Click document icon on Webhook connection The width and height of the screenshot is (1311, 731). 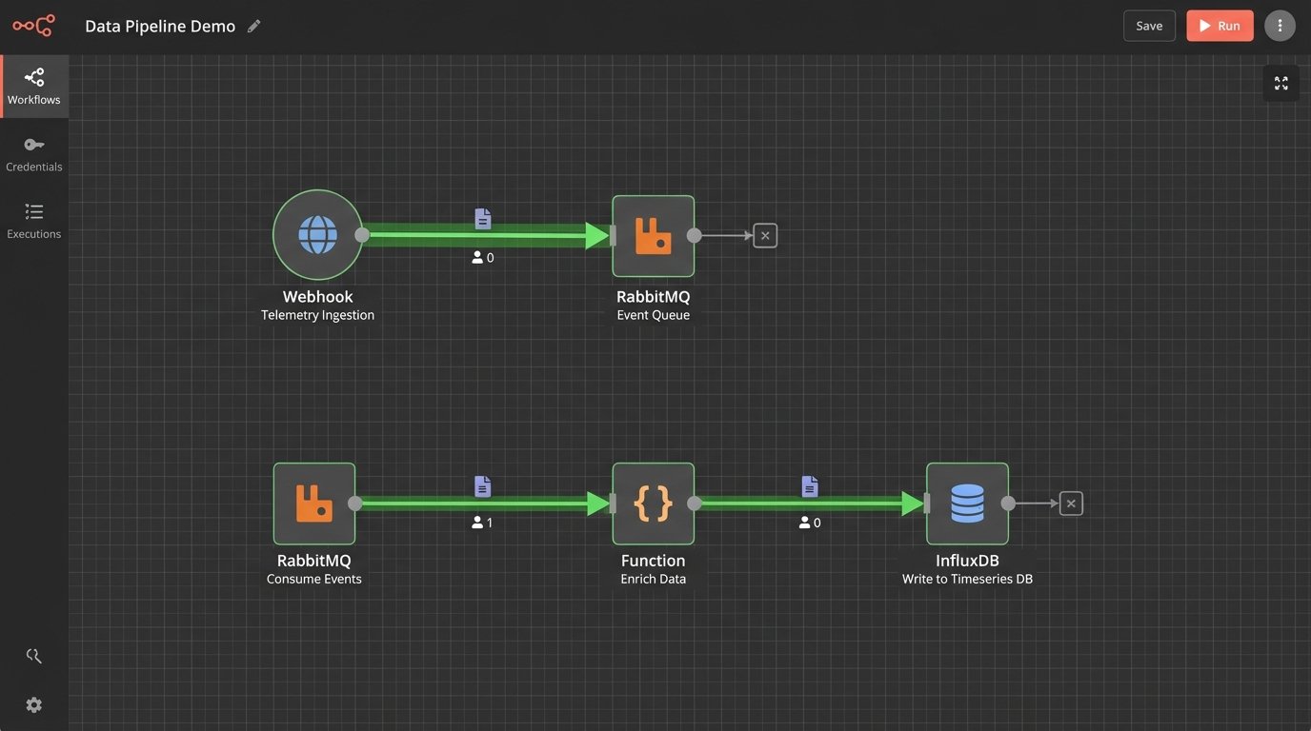pyautogui.click(x=483, y=220)
